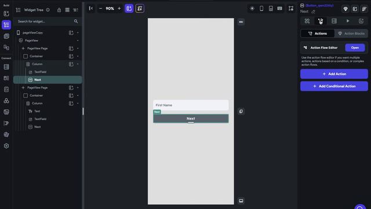This screenshot has width=371, height=209.
Task: Click the top icon right of canvas
Action: [241, 22]
